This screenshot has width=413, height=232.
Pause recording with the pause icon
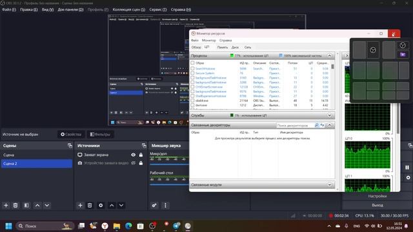pos(407,168)
